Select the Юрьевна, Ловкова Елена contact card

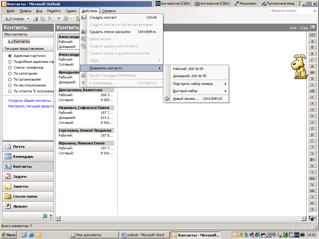coord(86,148)
